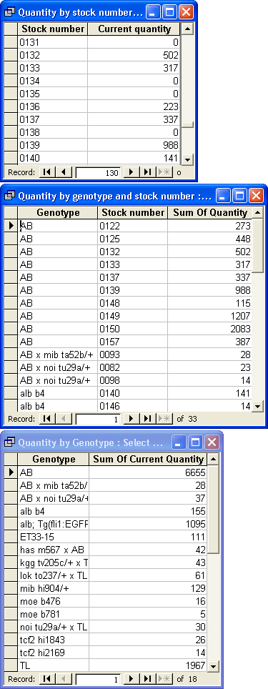
Task: Click TL genotype cell
Action: (x=54, y=665)
